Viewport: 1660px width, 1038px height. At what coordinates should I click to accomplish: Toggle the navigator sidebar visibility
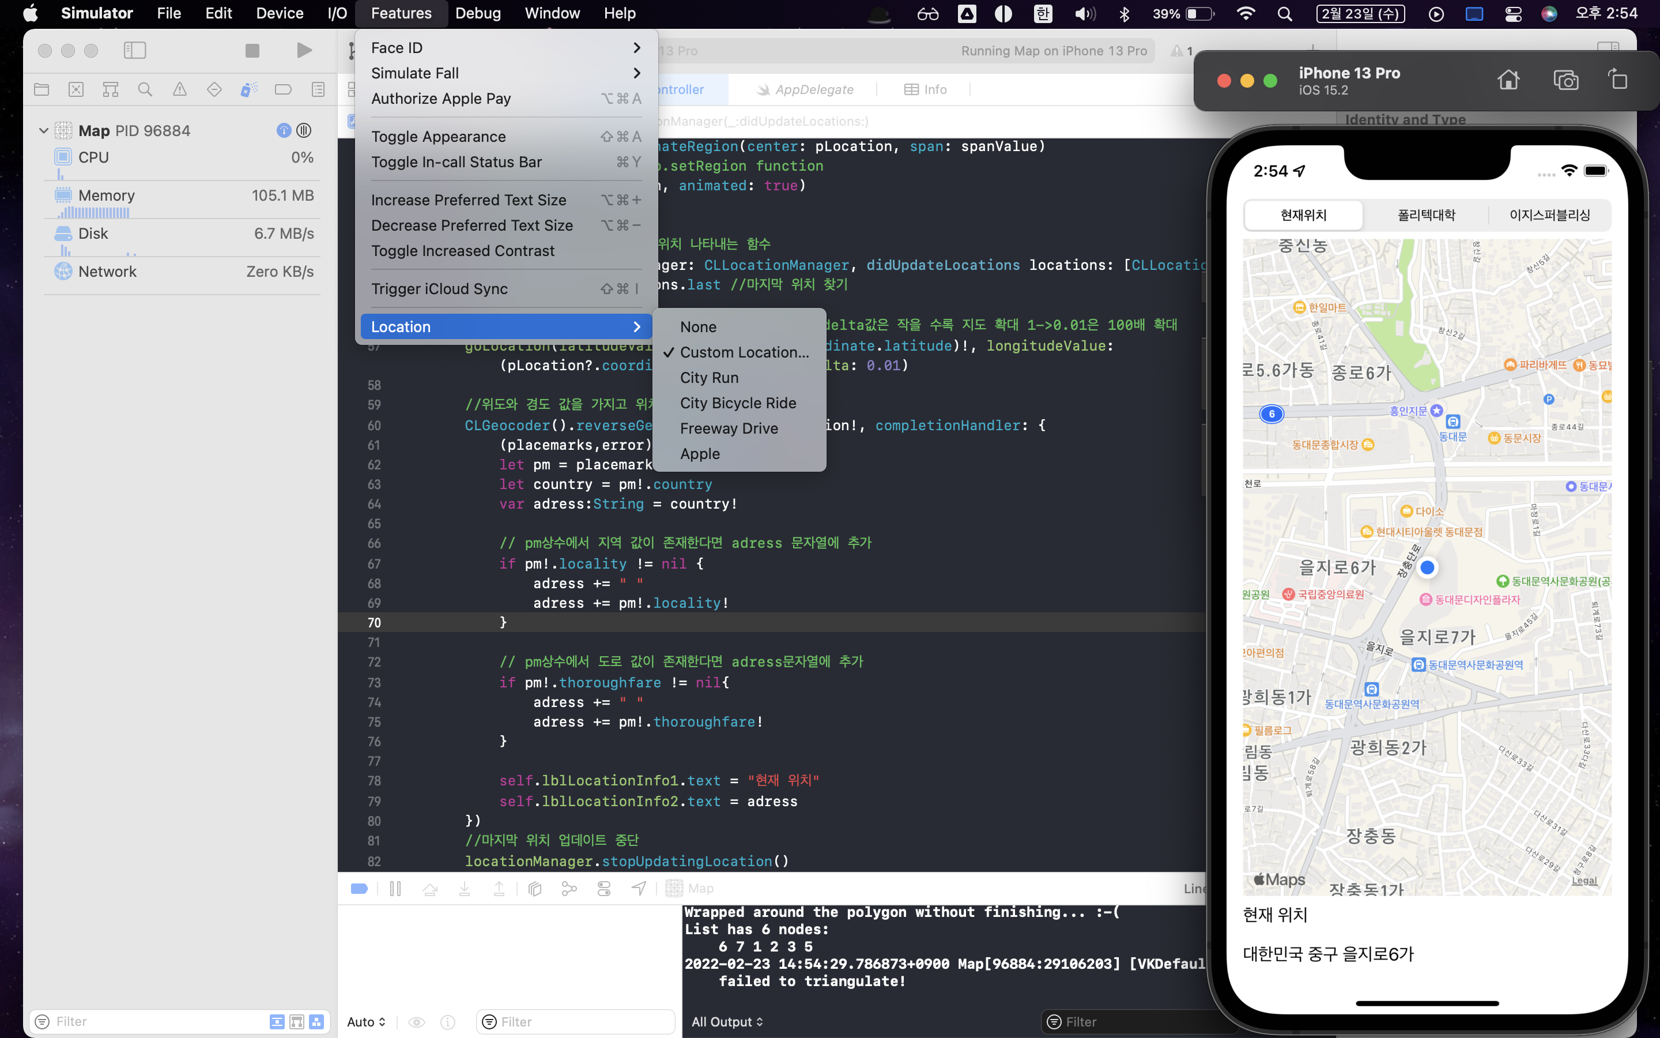pos(135,50)
